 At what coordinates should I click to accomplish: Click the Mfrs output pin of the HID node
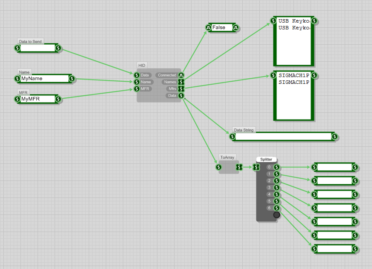(x=181, y=89)
